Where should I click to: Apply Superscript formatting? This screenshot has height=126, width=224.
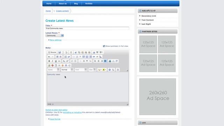point(68,61)
